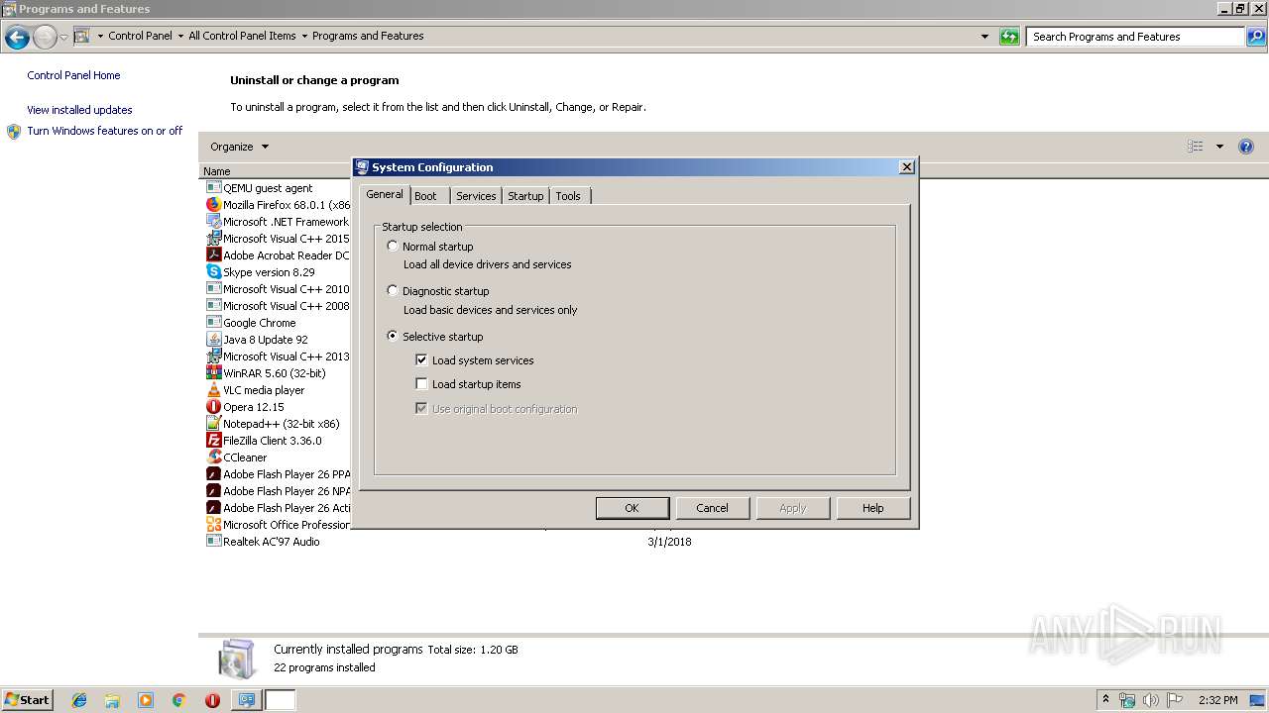
Task: Switch to the Services tab
Action: [476, 196]
